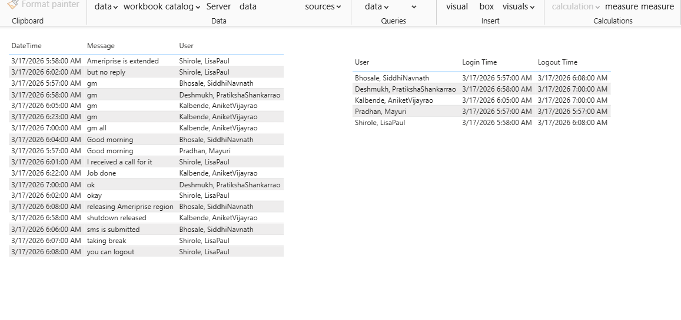Sort by the Logout Time column header

pos(557,62)
